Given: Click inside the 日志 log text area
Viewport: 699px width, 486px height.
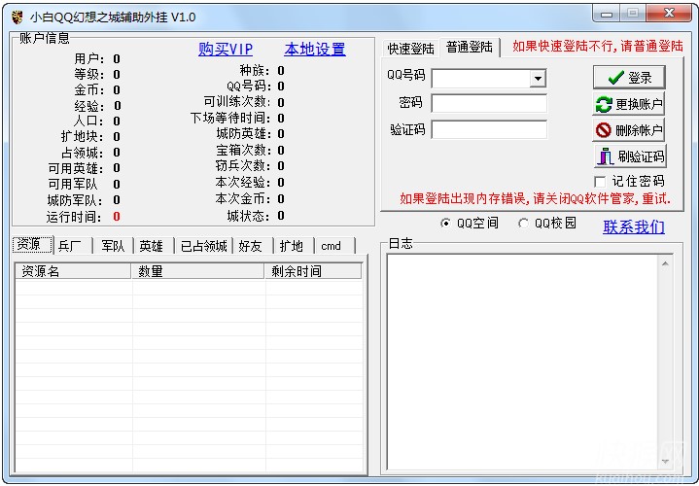Looking at the screenshot, I should click(522, 362).
